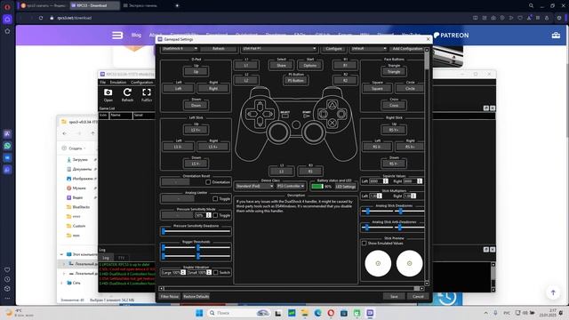This screenshot has height=320, width=569.
Task: Open the WhatsApp icon in Opera sidebar
Action: point(7,146)
